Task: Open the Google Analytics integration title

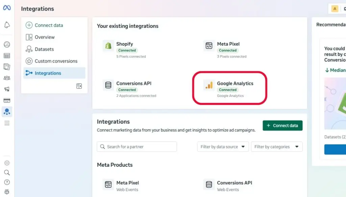Action: pyautogui.click(x=235, y=83)
